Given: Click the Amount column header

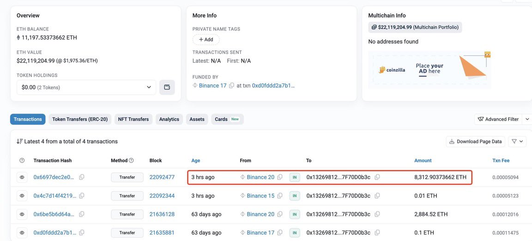Looking at the screenshot, I should 423,161.
